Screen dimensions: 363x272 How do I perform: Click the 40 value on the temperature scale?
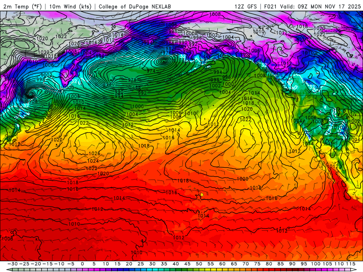[176, 264]
